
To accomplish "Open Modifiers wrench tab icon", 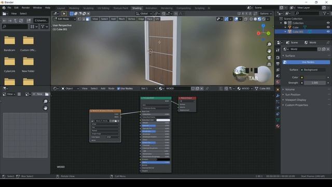I will pyautogui.click(x=278, y=96).
